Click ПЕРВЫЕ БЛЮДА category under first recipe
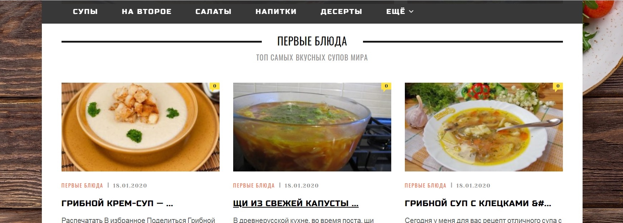Image resolution: width=623 pixels, height=223 pixels. pos(82,185)
